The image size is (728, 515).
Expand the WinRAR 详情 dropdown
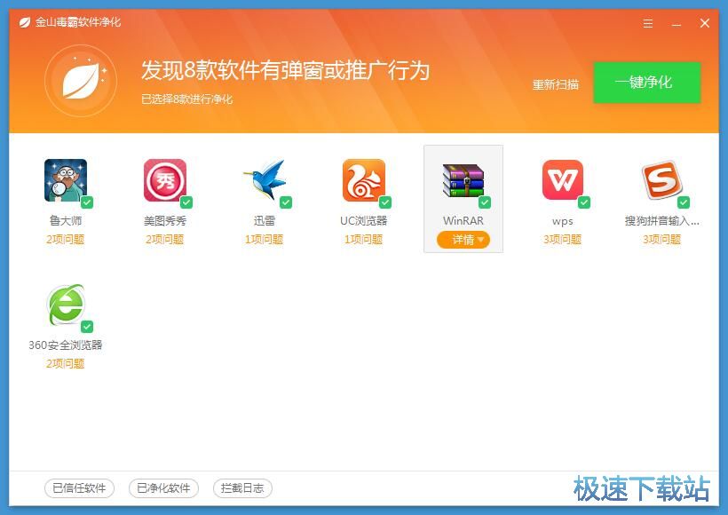tap(463, 240)
